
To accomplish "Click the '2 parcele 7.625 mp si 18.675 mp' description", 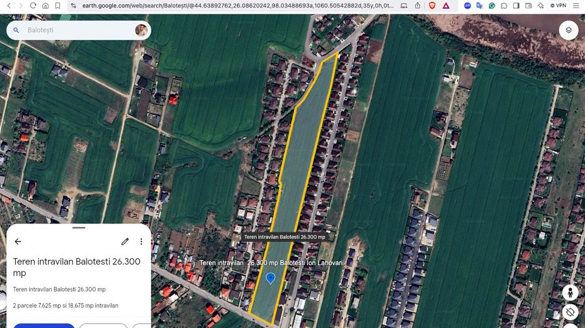I will pyautogui.click(x=65, y=306).
